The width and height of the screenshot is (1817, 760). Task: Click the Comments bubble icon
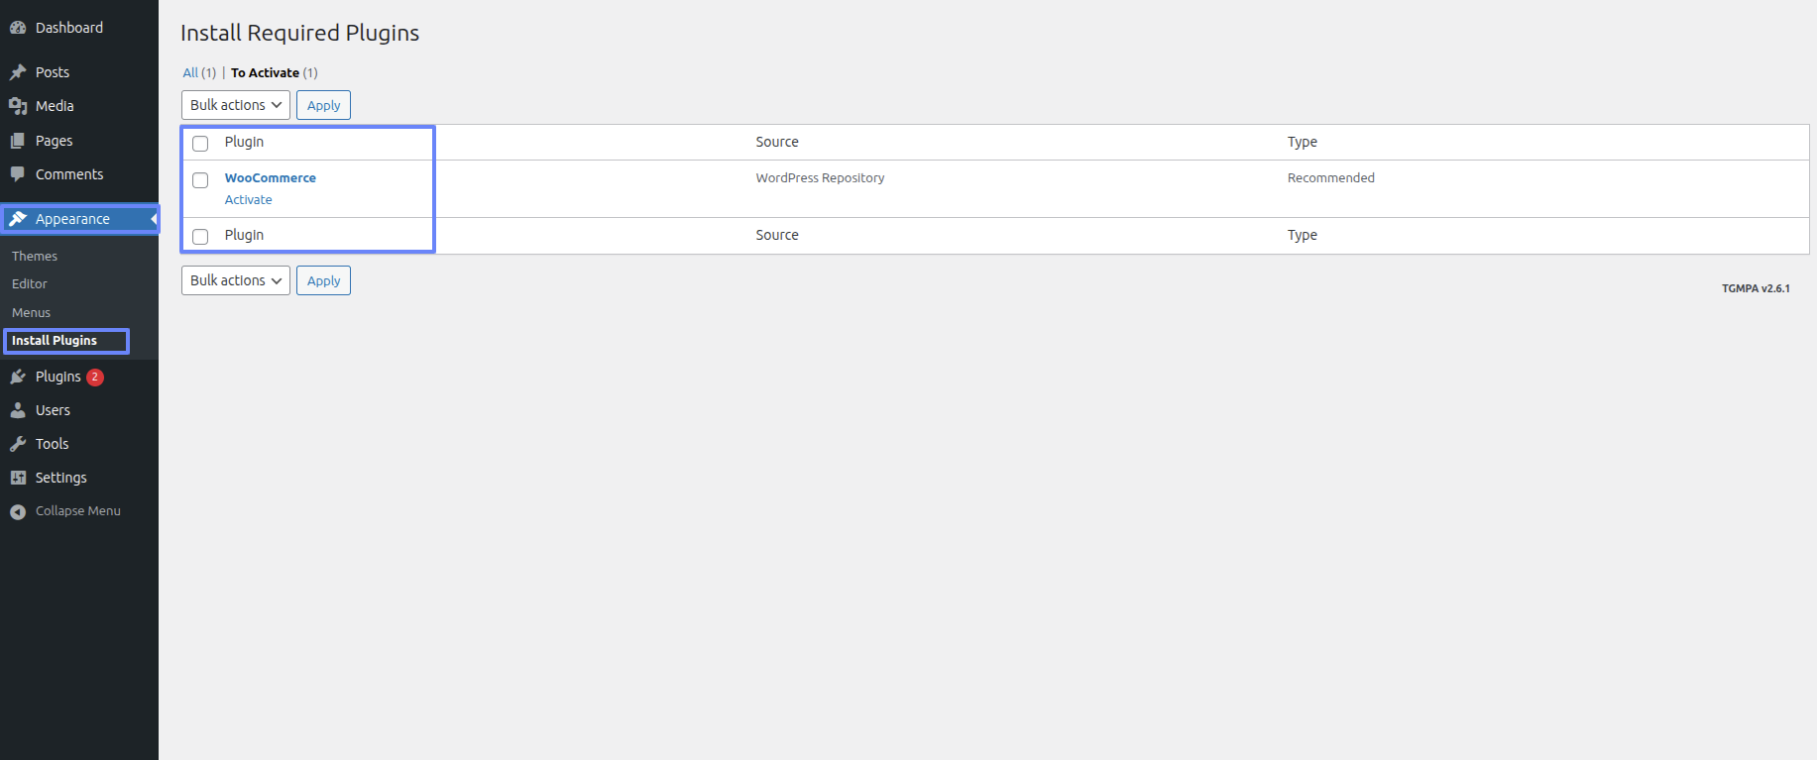tap(18, 174)
